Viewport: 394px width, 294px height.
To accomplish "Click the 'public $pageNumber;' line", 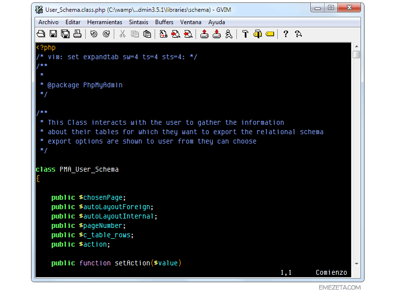I will 89,225.
